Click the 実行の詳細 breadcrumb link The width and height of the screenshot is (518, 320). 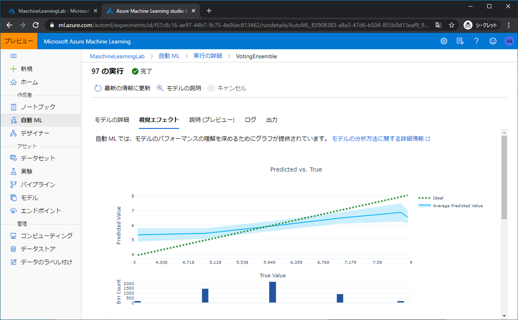pos(207,56)
